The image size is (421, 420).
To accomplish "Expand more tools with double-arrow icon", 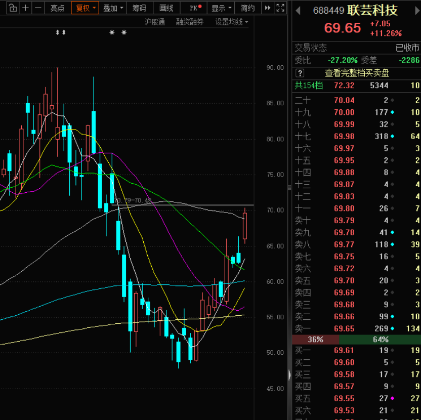I will (x=267, y=8).
